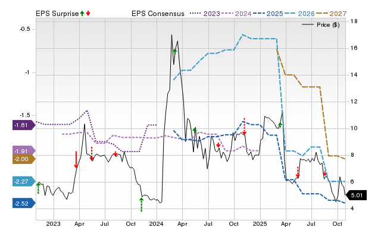Click the purple -1.61 value tag

(24, 125)
